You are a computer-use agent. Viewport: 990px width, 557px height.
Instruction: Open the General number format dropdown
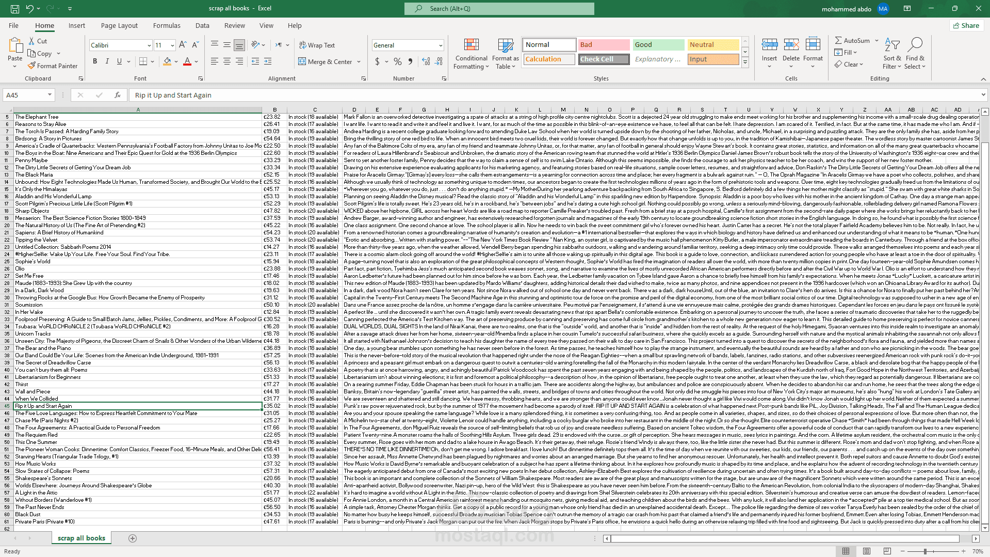click(441, 45)
